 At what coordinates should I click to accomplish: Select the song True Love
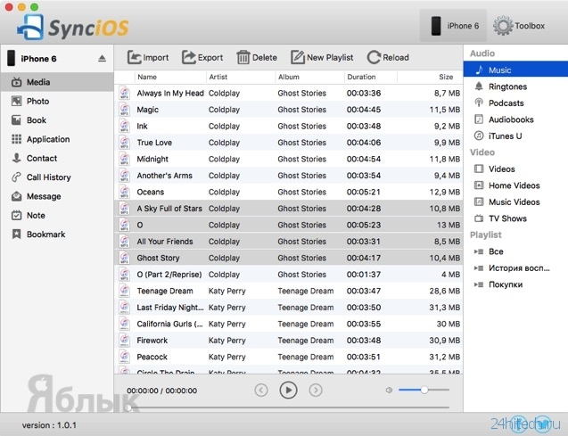point(288,143)
